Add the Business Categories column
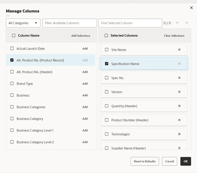Viewport: 197px width, 173px height. coord(85,107)
